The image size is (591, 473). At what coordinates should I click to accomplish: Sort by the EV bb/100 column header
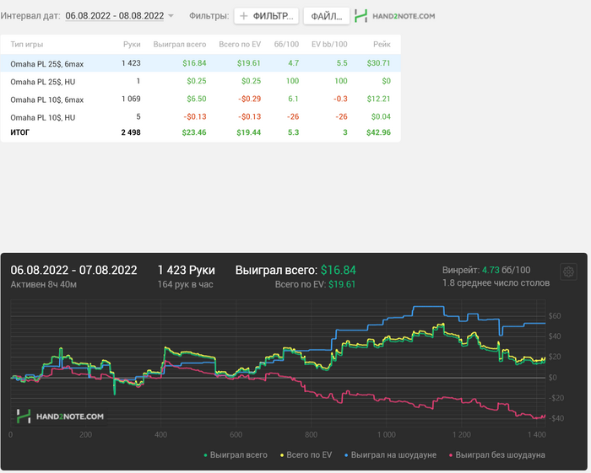pyautogui.click(x=329, y=45)
